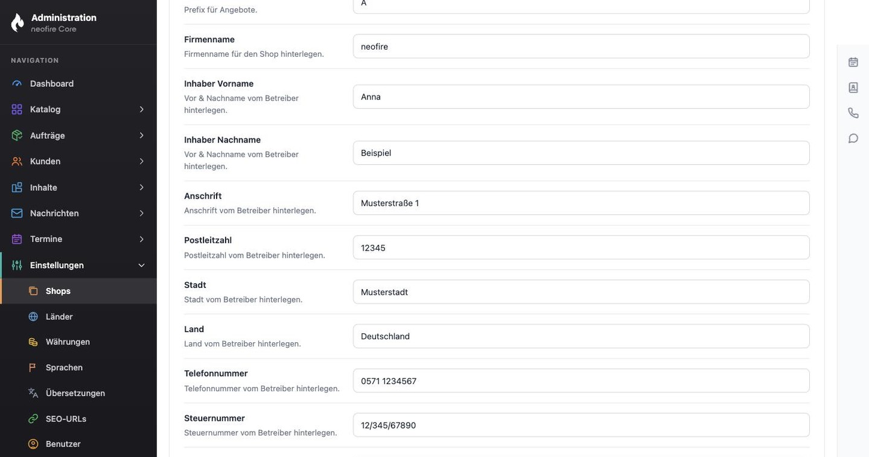Click the phone icon in right sidebar
Viewport: 869px width, 457px height.
[853, 113]
